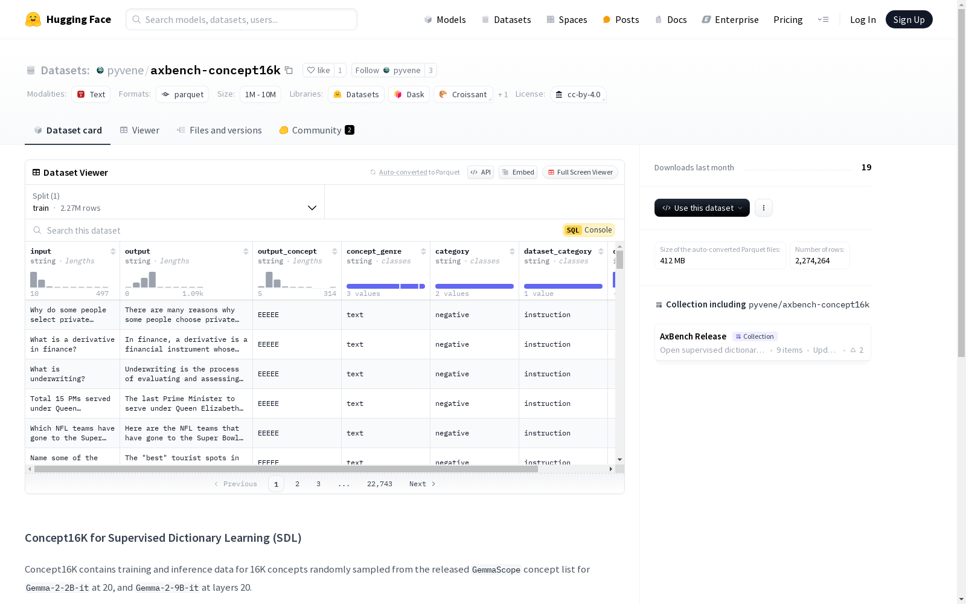Click the sort icon on dataset_category column

point(601,251)
